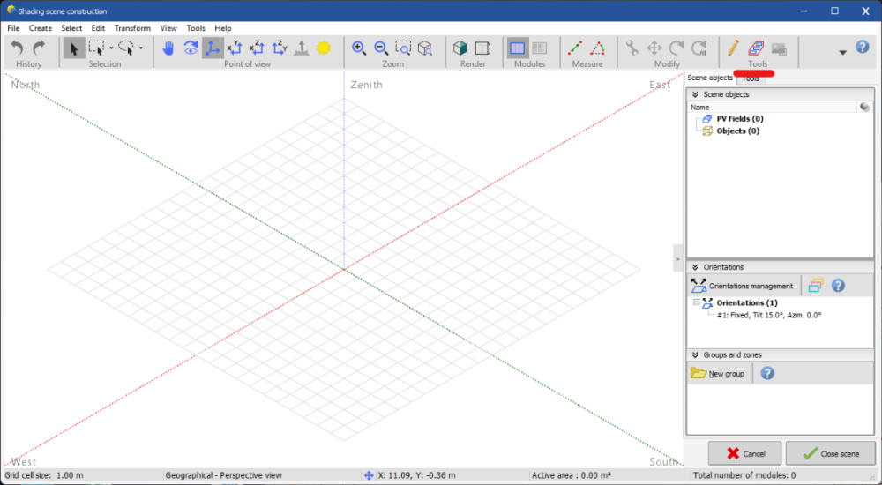Switch to the Tools tab
882x485 pixels.
(x=751, y=78)
